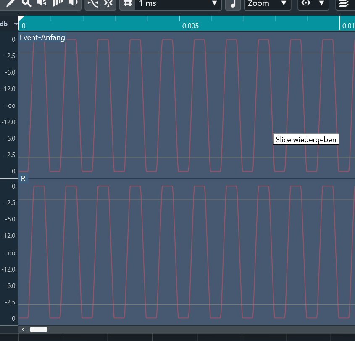This screenshot has height=341, width=355.
Task: Toggle the grid type icon
Action: (x=128, y=3)
